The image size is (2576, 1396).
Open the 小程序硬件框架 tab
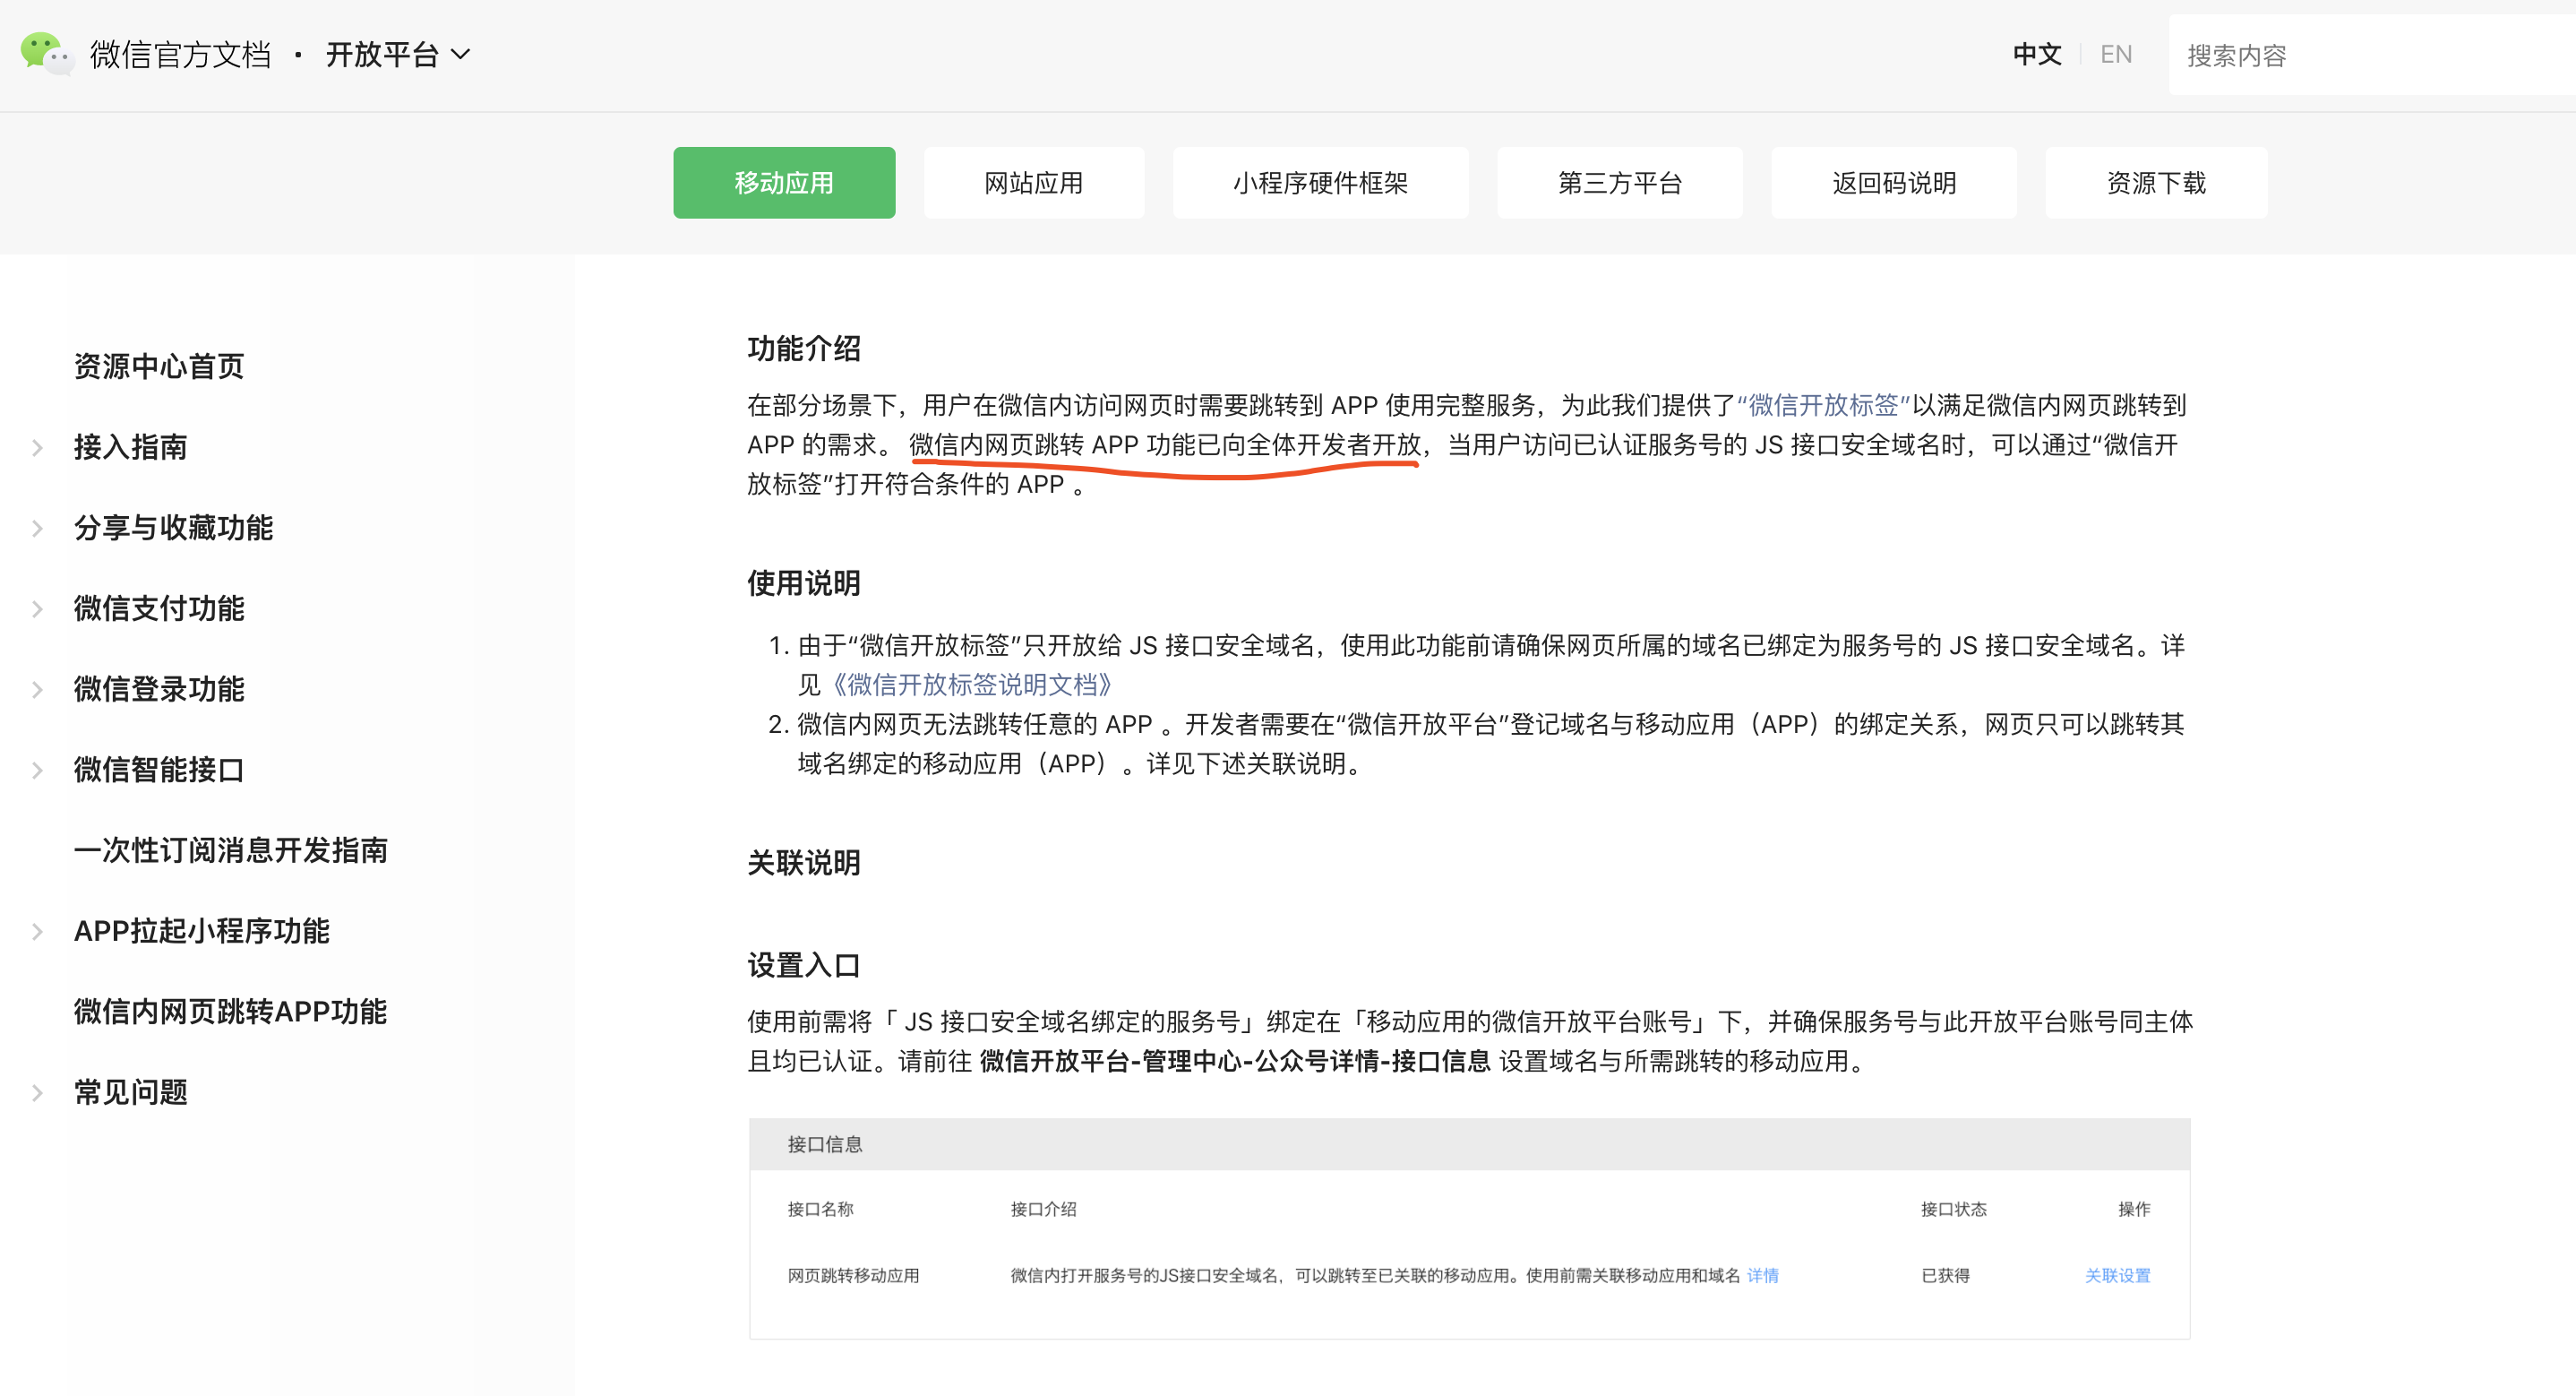tap(1319, 183)
